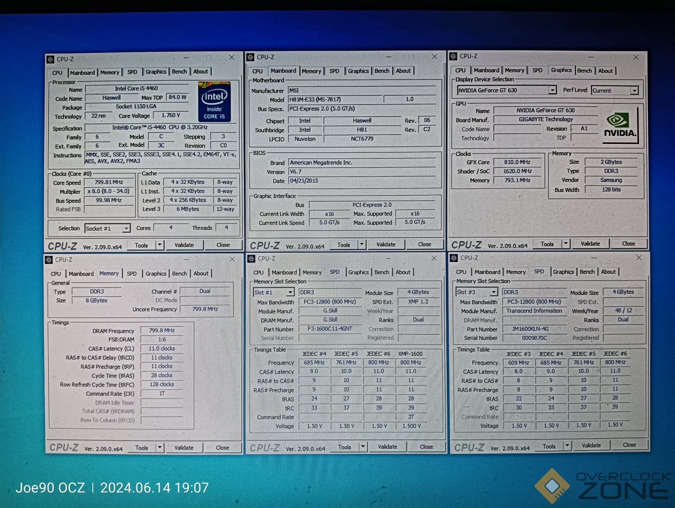Image resolution: width=675 pixels, height=508 pixels.
Task: Open the Socket #1 selection dropdown
Action: point(126,229)
